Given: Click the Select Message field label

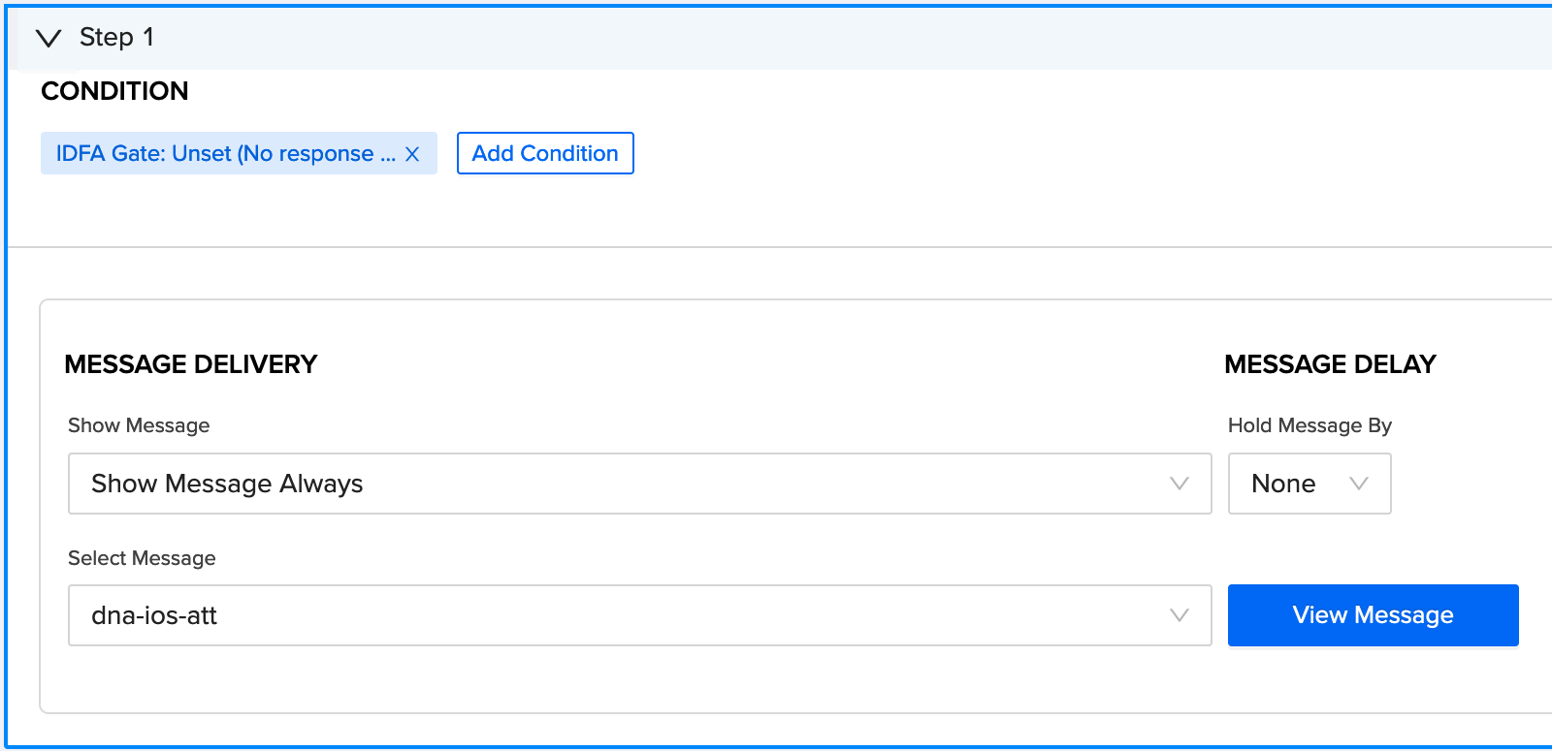Looking at the screenshot, I should coord(142,558).
